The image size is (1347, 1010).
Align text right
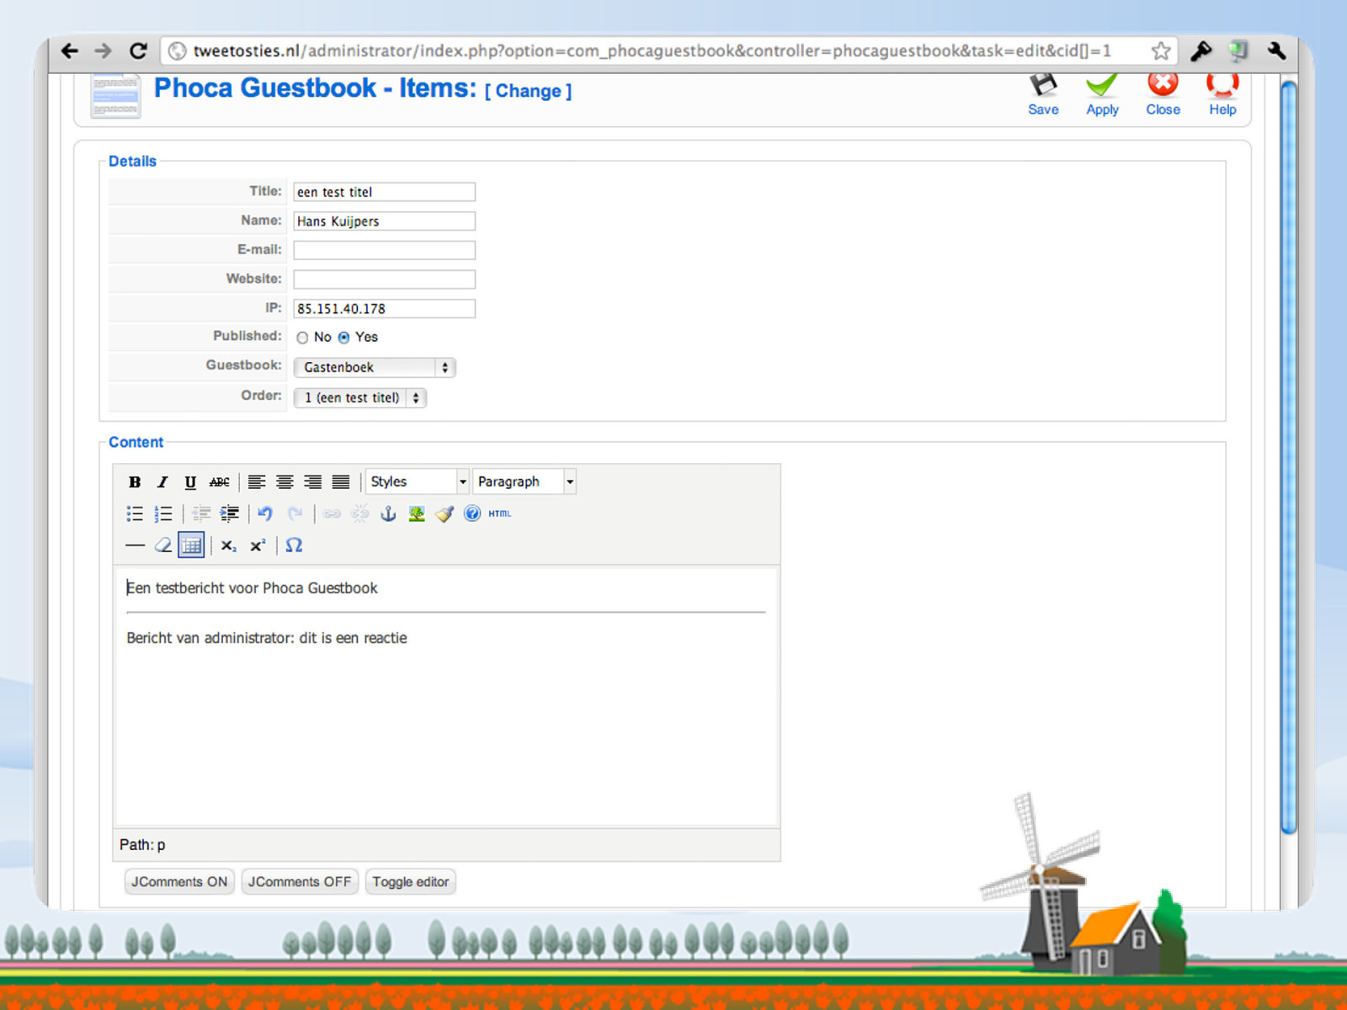312,482
